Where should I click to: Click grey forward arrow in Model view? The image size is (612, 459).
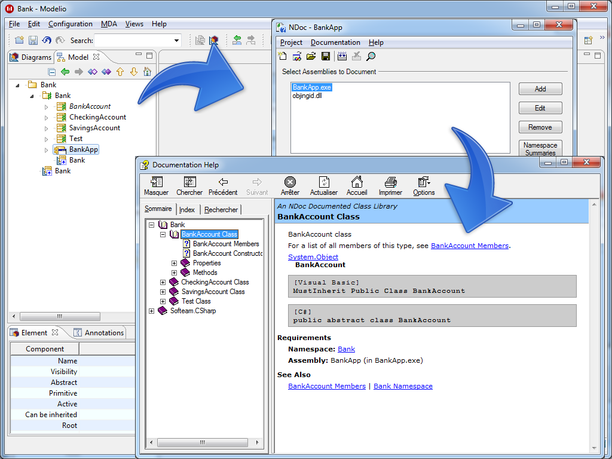[79, 72]
